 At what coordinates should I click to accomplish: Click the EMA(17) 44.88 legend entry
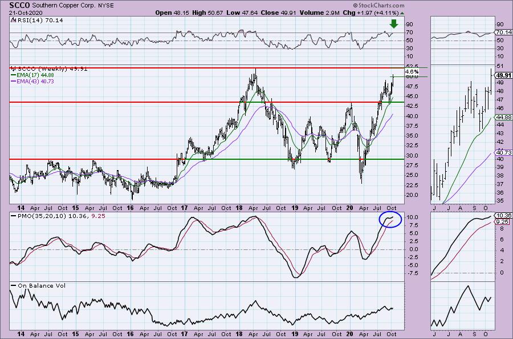(35, 75)
